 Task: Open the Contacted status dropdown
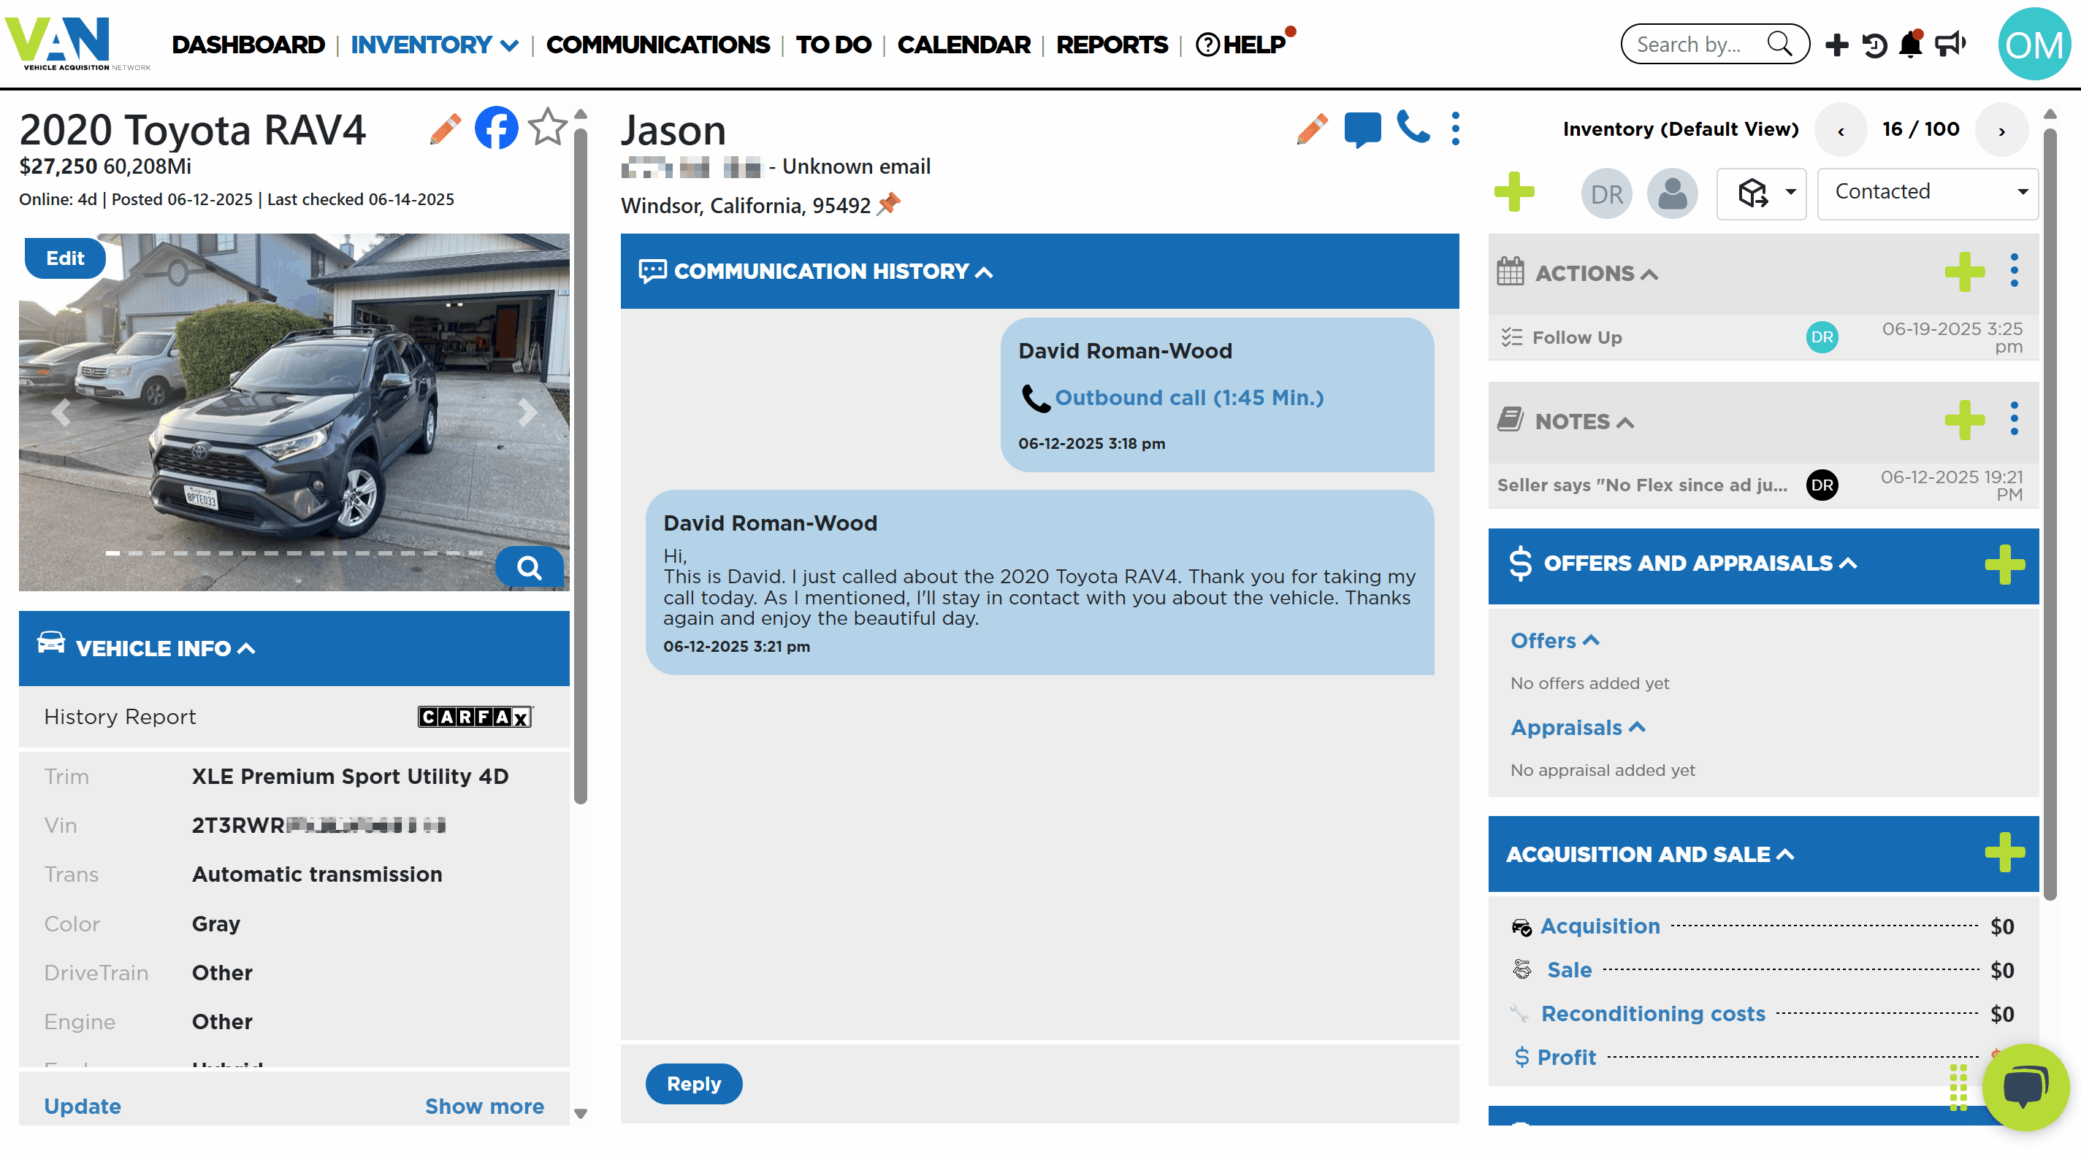1927,192
